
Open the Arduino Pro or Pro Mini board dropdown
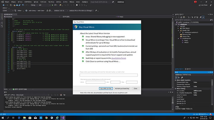(x=81, y=10)
